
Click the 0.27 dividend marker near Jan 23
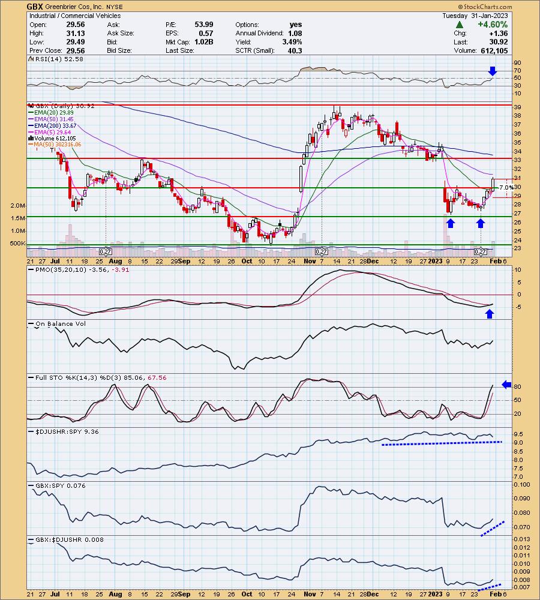point(480,251)
